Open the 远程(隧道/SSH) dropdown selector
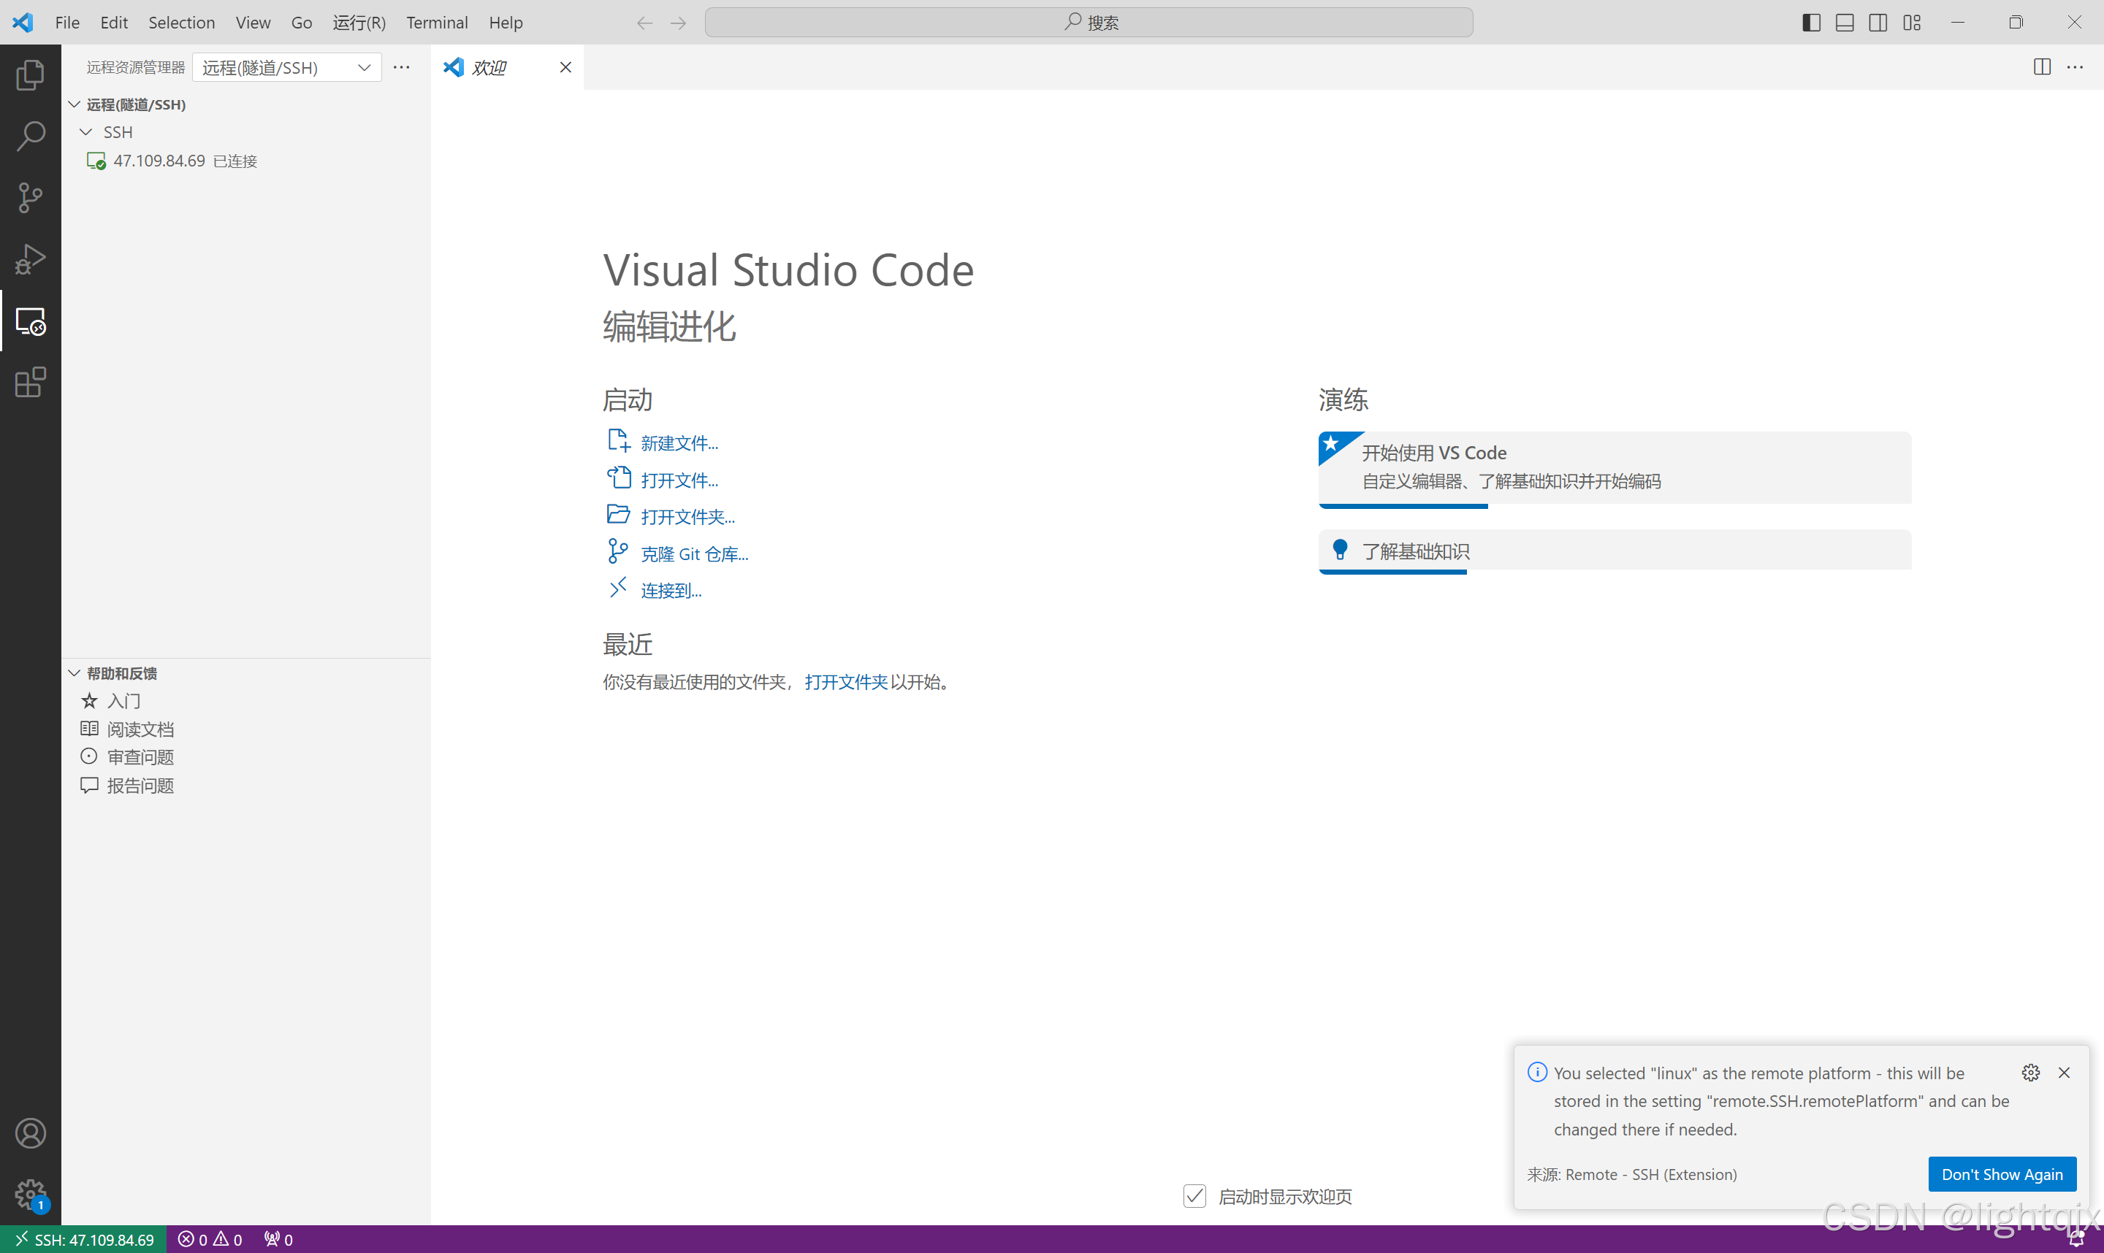2104x1253 pixels. pos(287,66)
